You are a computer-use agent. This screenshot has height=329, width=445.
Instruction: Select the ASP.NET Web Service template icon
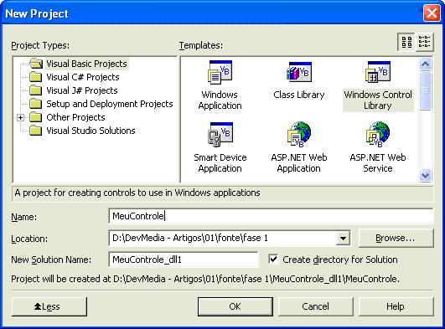point(378,134)
